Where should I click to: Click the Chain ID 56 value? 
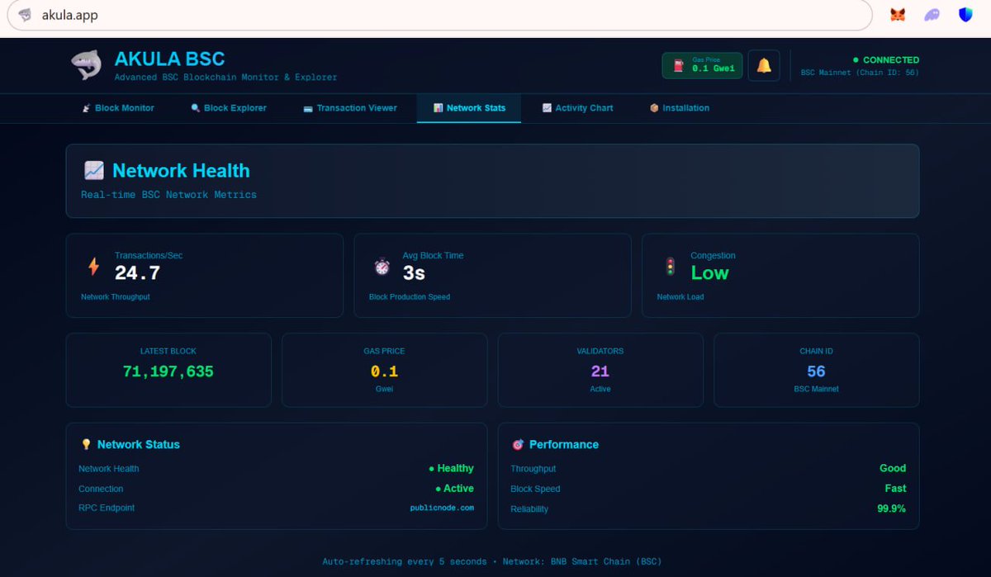coord(817,371)
